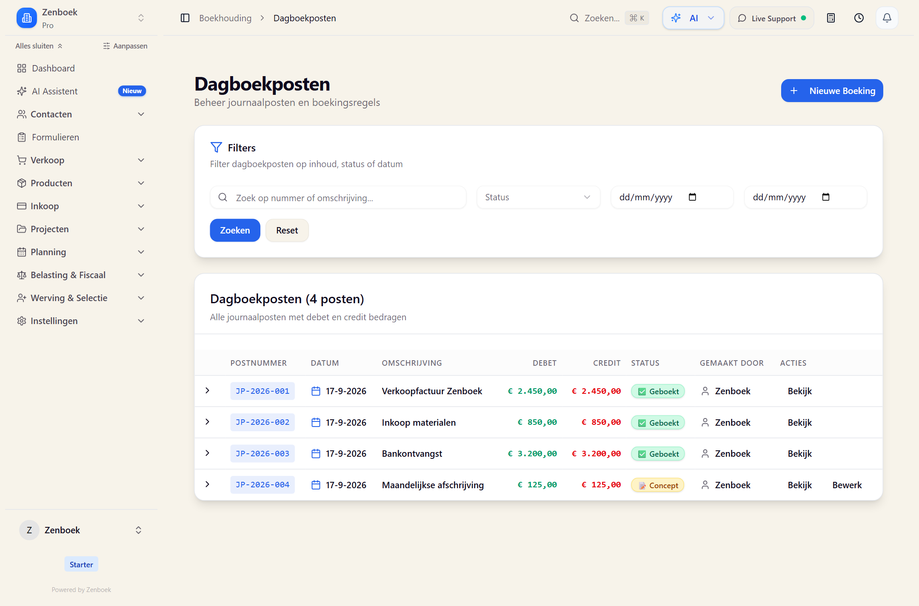Expand Planning menu

[81, 252]
